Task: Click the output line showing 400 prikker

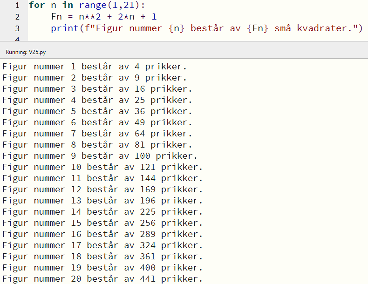Action: 102,268
